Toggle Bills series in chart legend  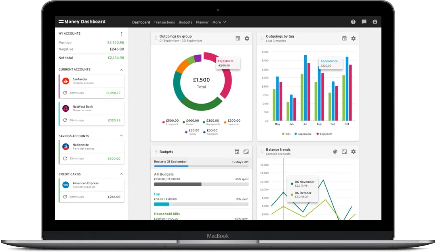tap(285, 134)
